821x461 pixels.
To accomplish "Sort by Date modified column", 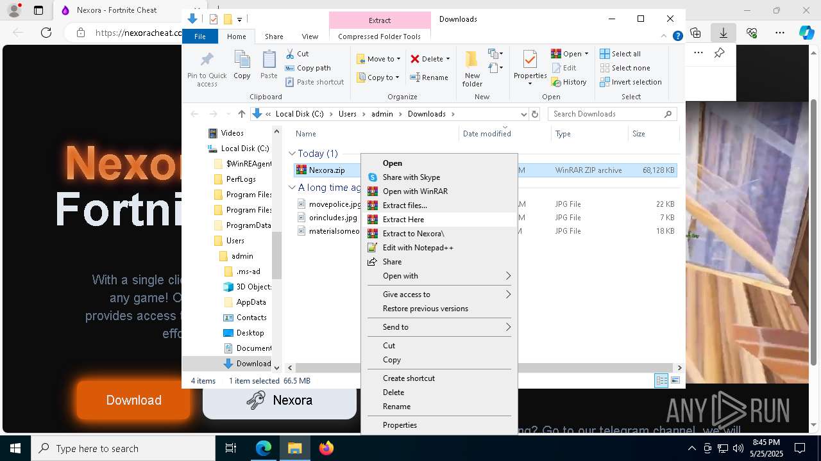I will [487, 134].
